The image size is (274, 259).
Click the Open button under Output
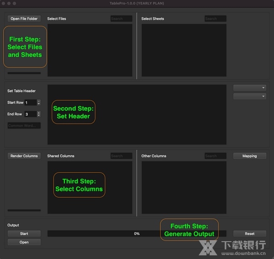pos(24,243)
